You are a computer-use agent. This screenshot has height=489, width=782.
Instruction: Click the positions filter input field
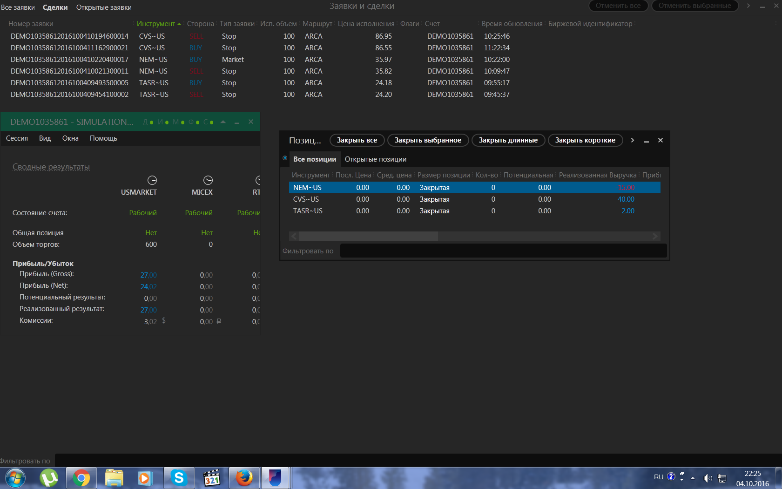tap(503, 251)
